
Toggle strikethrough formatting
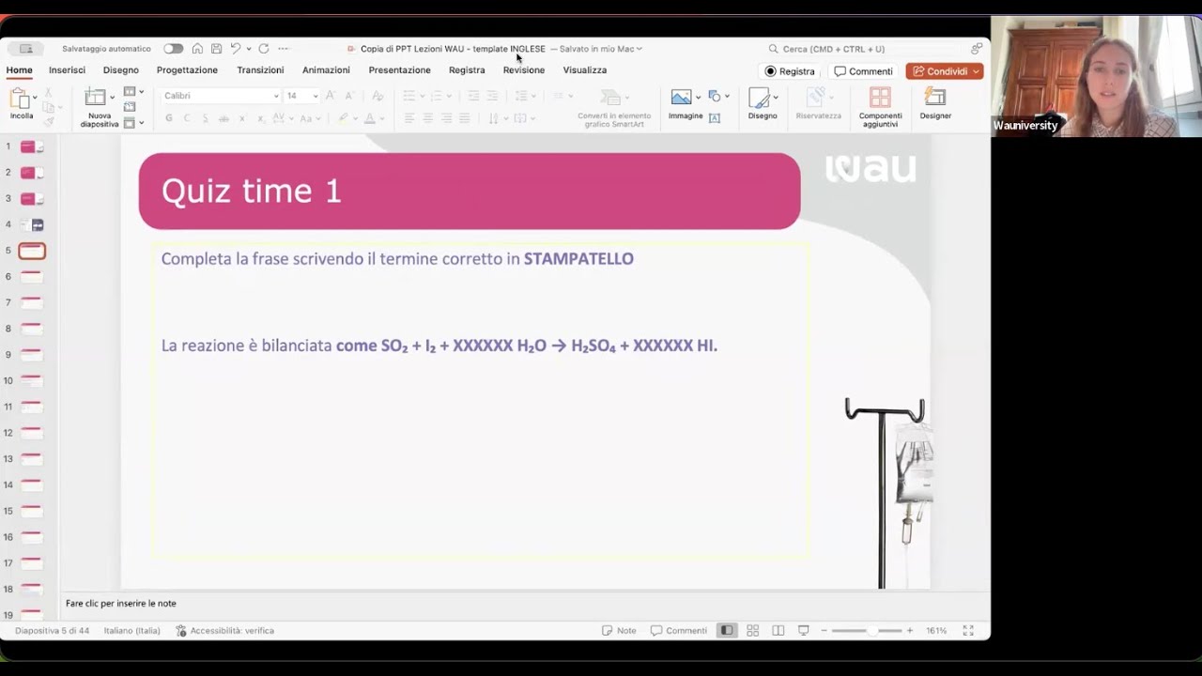point(223,118)
